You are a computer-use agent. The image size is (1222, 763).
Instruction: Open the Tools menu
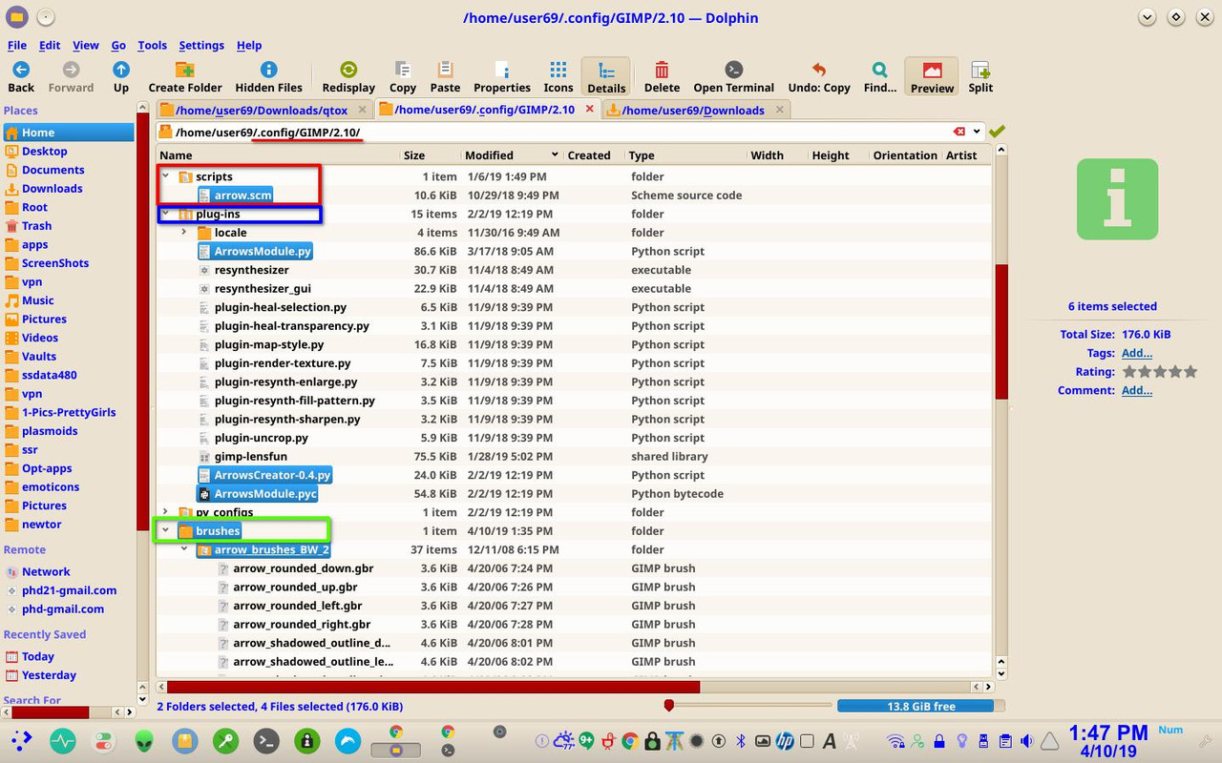pos(152,45)
